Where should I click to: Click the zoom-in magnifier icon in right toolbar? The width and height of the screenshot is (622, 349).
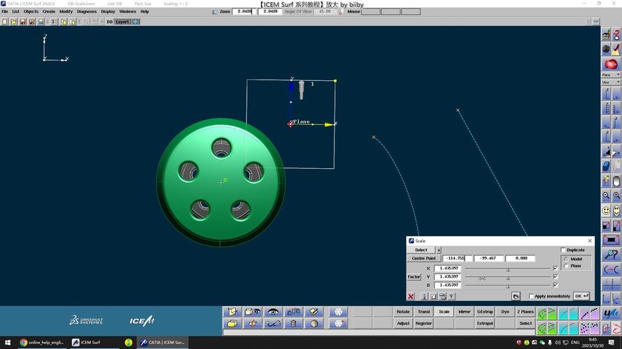616,195
